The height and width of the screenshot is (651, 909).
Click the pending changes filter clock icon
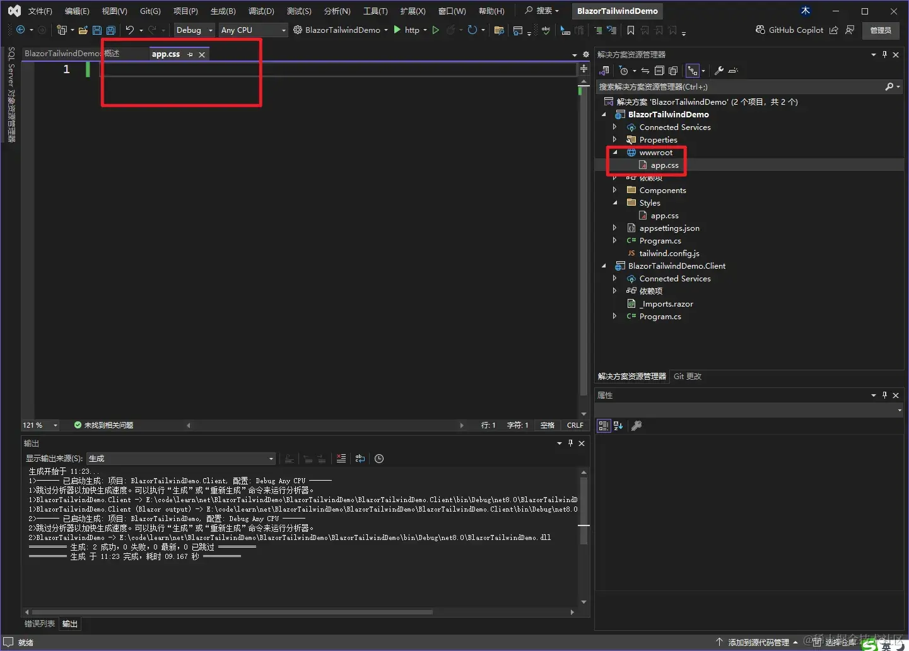point(623,71)
